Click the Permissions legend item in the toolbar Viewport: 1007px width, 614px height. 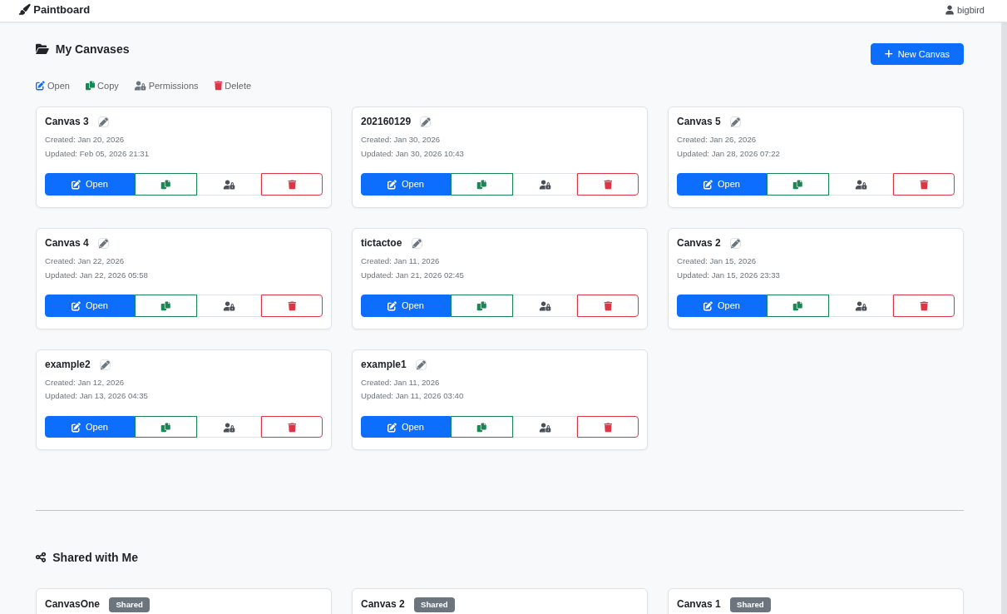166,86
